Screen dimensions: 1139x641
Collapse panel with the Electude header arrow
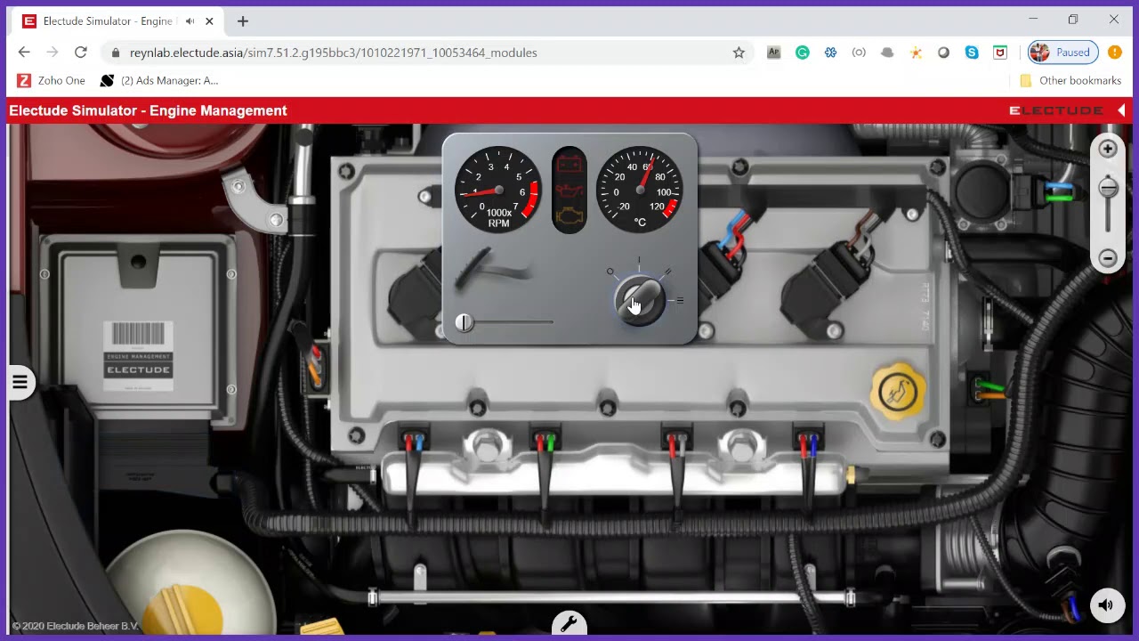click(1121, 110)
